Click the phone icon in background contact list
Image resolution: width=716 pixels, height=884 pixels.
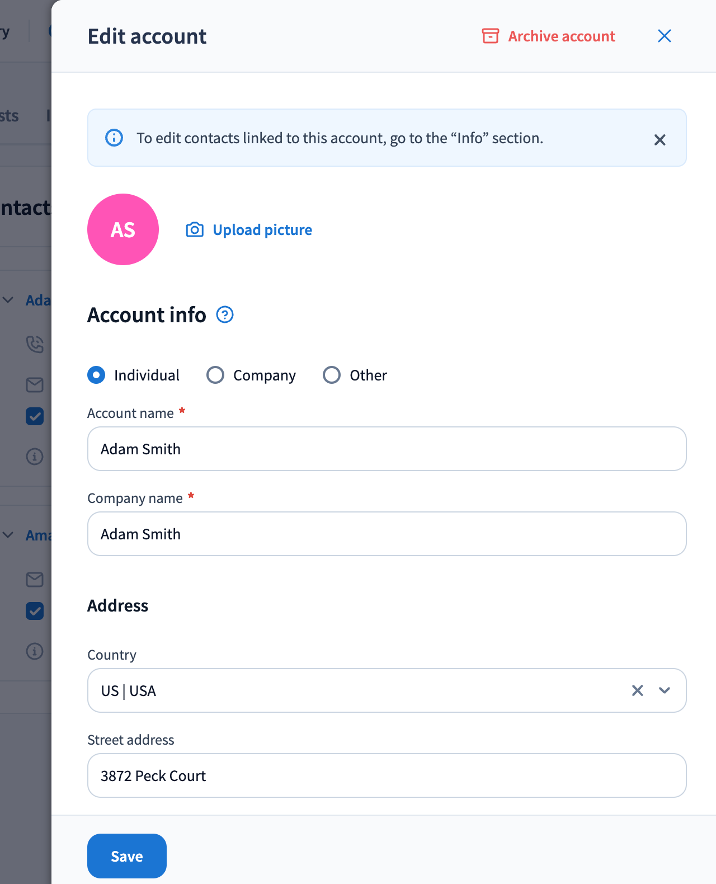pyautogui.click(x=35, y=344)
